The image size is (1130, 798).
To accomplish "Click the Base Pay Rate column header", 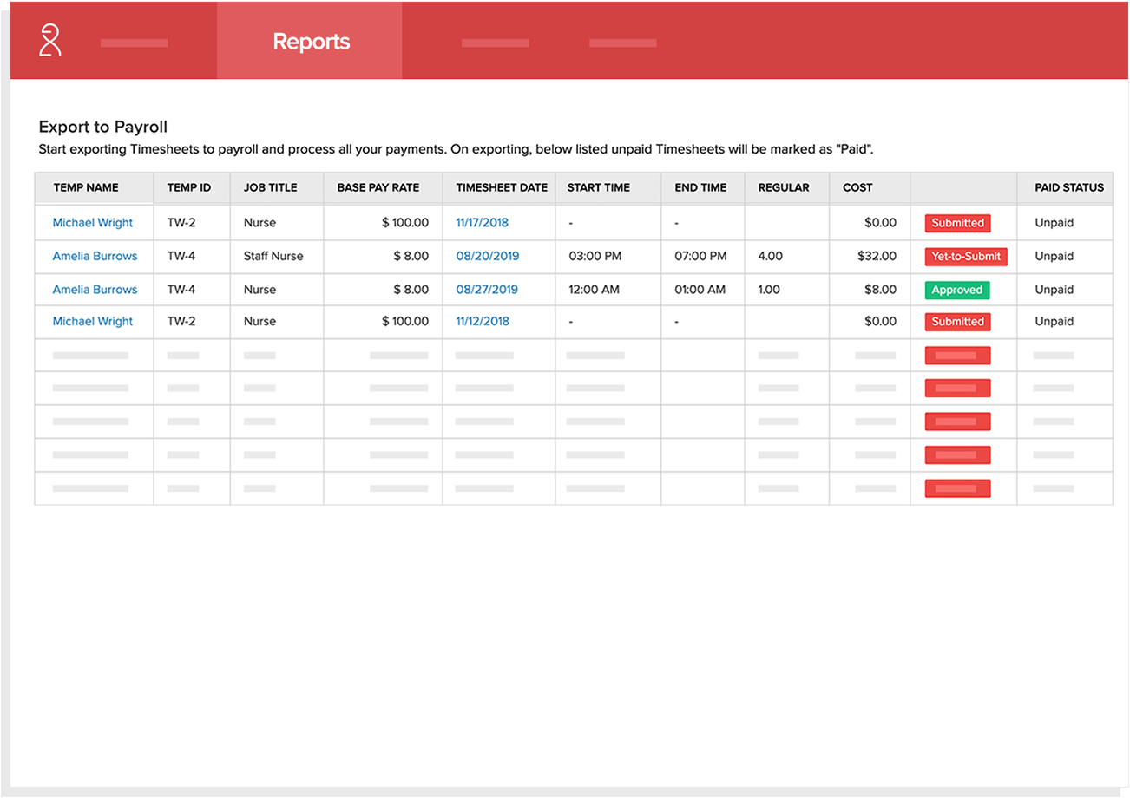I will 378,187.
